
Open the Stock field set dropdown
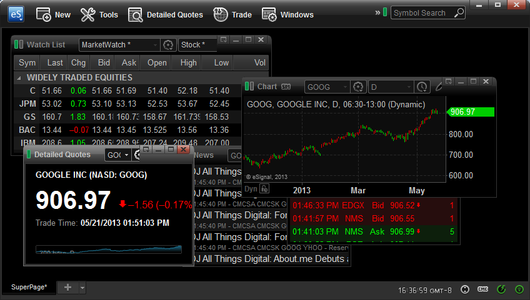coord(197,44)
